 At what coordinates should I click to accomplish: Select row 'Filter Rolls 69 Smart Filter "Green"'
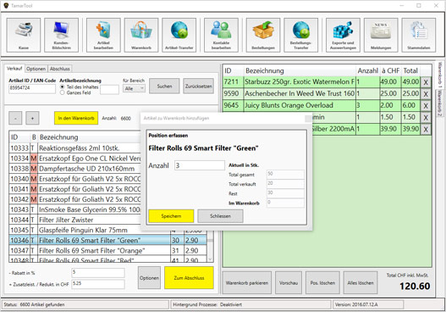108,241
